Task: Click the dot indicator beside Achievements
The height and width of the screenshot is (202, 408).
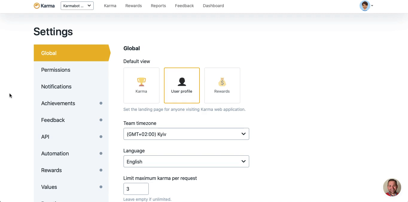Action: [101, 103]
